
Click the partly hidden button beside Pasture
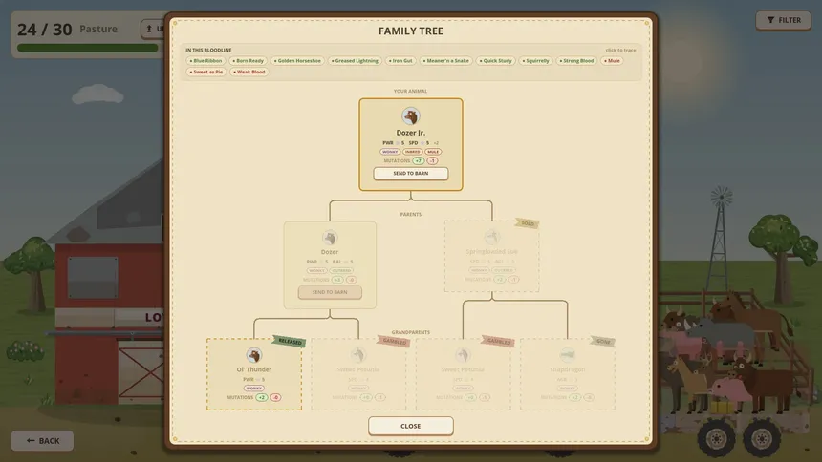coord(153,29)
